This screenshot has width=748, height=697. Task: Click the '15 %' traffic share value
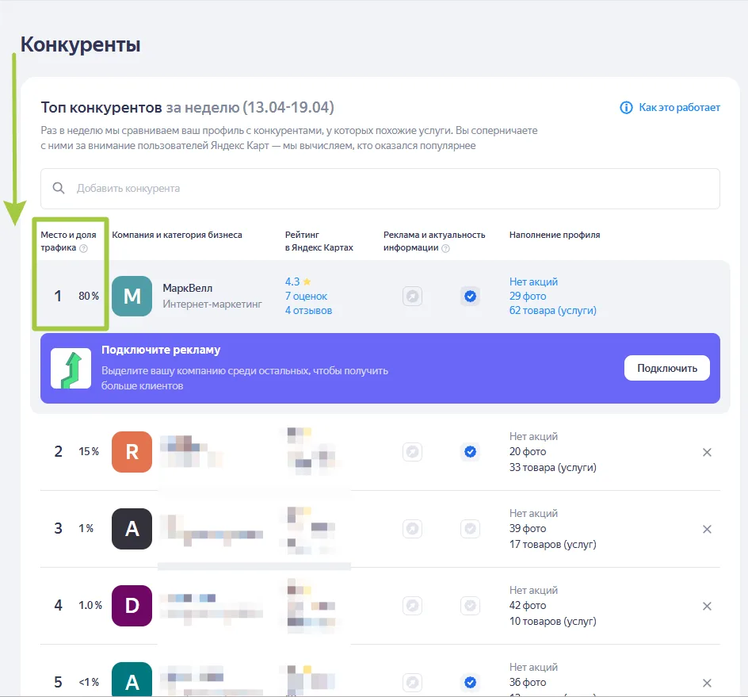[89, 452]
